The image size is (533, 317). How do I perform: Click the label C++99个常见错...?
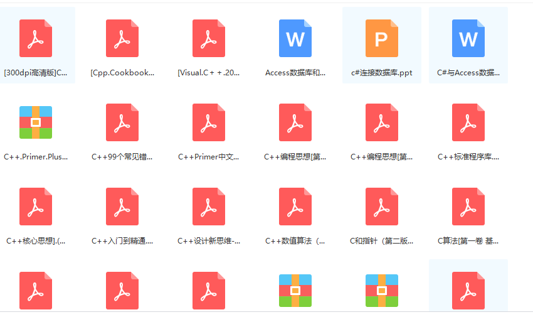tap(122, 157)
